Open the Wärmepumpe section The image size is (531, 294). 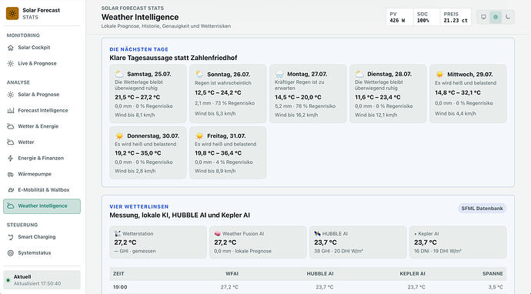click(x=42, y=174)
